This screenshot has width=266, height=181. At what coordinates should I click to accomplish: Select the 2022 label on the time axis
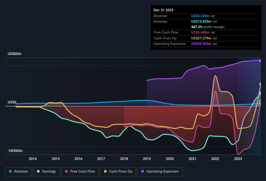[x=215, y=159]
